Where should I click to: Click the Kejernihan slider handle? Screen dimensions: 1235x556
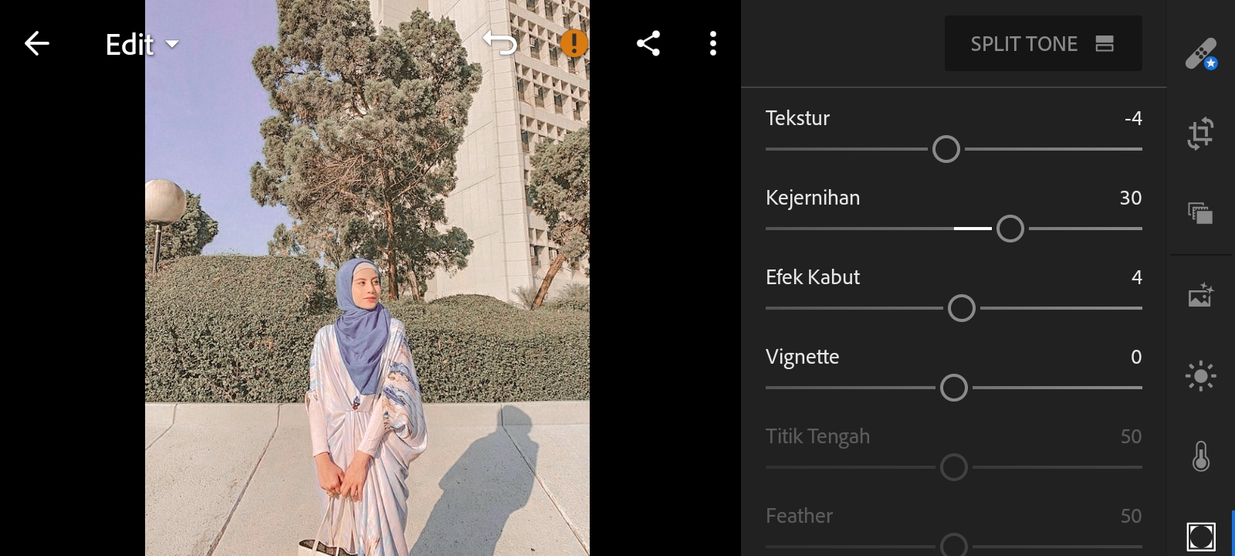pos(1010,229)
